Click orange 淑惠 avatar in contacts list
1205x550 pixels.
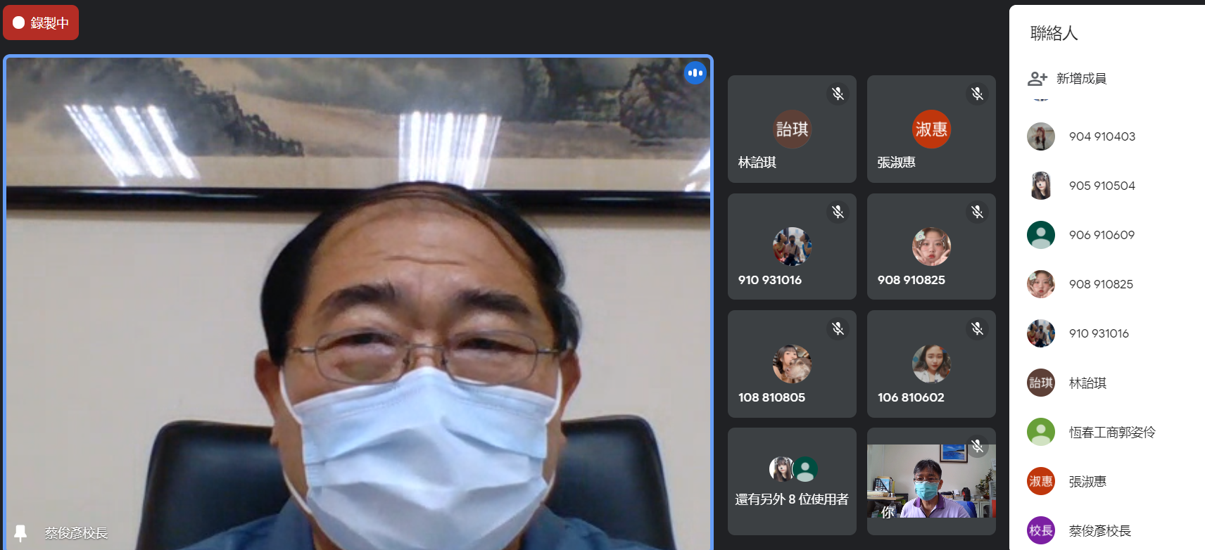1041,481
